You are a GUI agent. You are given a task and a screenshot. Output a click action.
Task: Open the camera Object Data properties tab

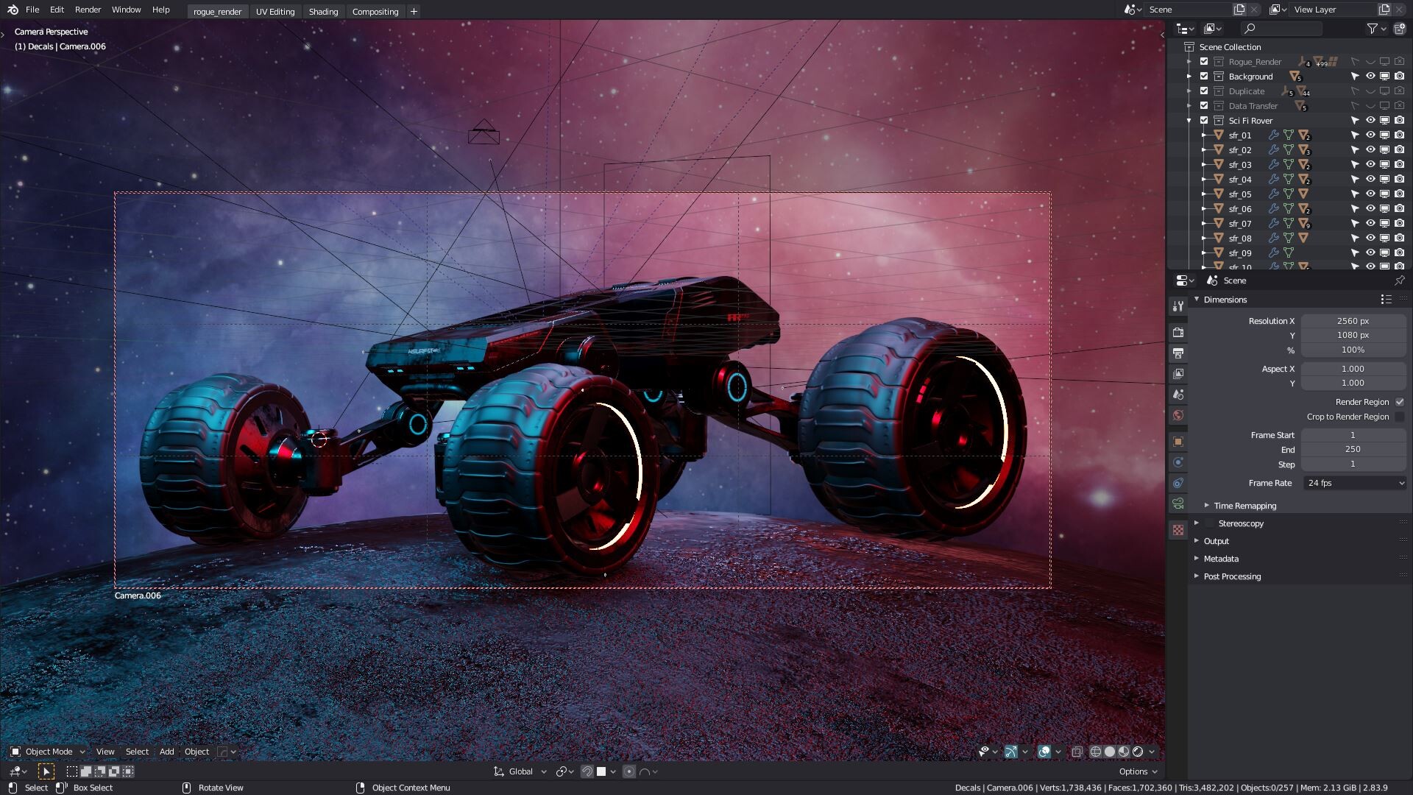point(1178,504)
